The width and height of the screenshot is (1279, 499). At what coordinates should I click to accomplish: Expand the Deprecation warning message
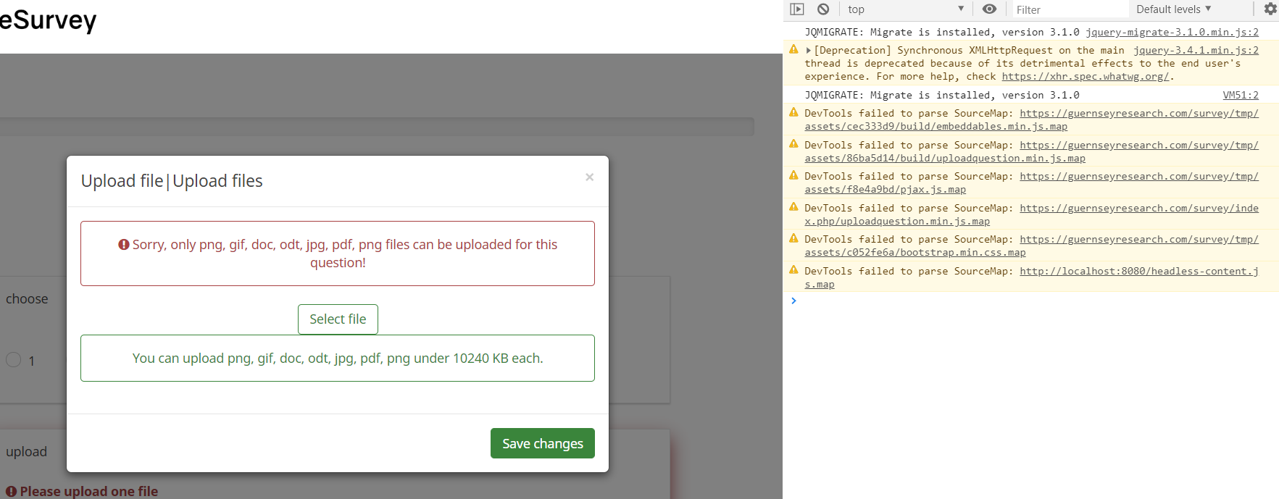pyautogui.click(x=809, y=51)
